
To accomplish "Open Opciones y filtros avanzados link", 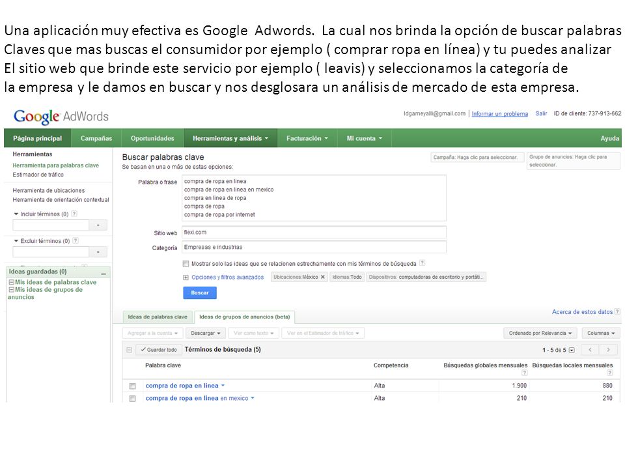I will coord(228,277).
